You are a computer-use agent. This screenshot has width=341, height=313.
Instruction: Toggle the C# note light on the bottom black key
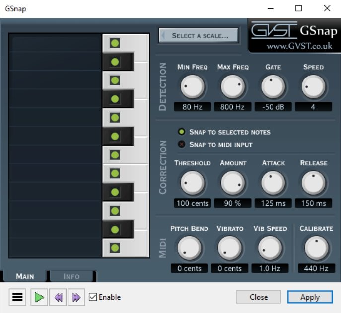[115, 229]
